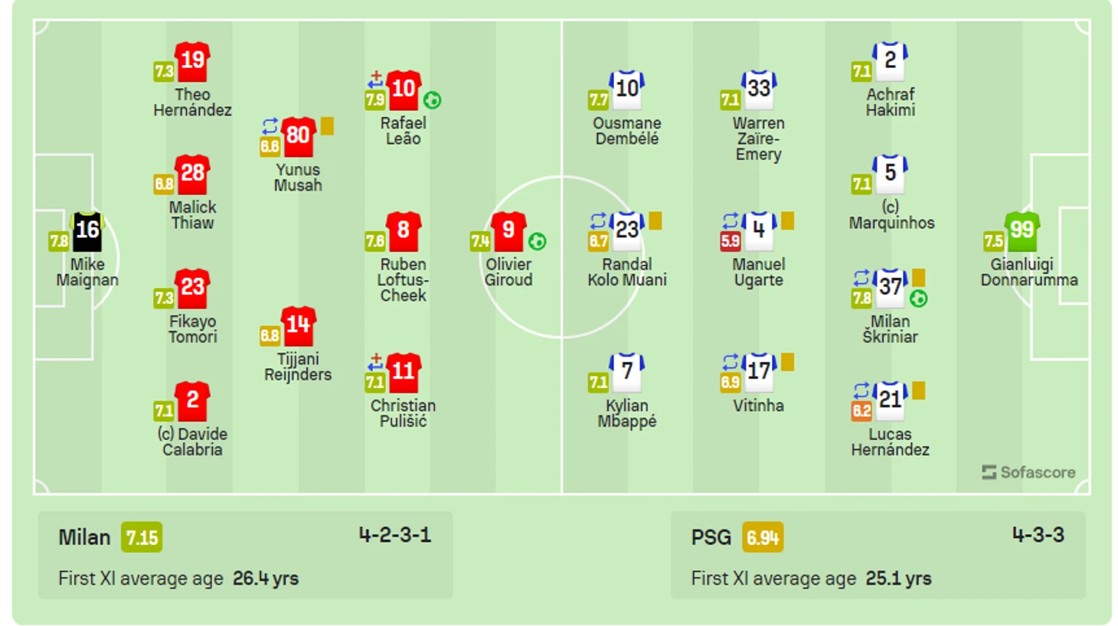Image resolution: width=1118 pixels, height=626 pixels.
Task: Click the Sofascore logo watermark
Action: (1028, 472)
